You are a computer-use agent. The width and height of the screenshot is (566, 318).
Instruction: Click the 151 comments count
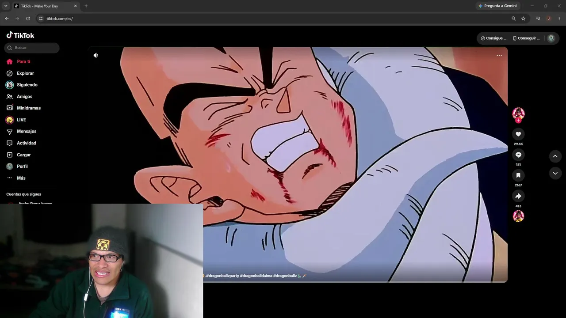click(518, 165)
